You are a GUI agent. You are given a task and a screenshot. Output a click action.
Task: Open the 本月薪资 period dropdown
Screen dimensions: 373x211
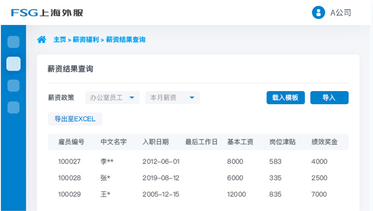[x=172, y=98]
